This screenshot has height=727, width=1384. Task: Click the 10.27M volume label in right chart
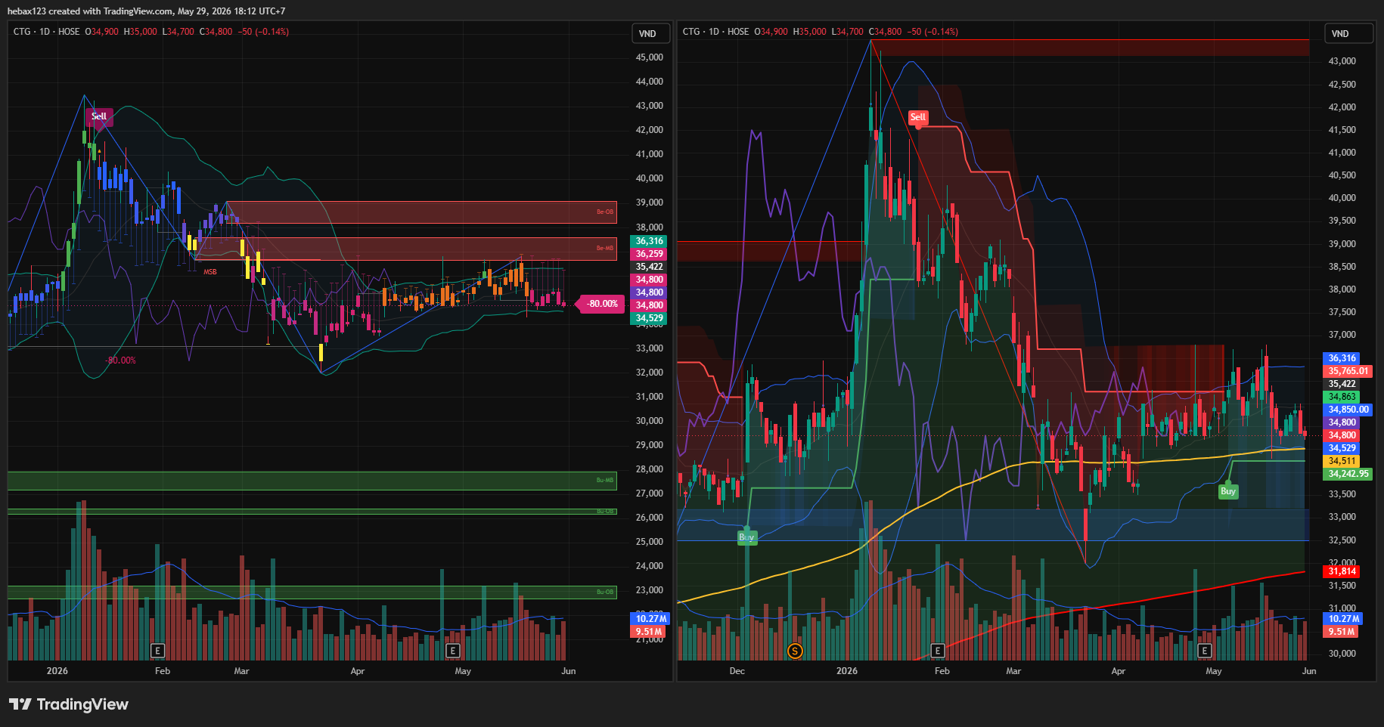tap(1342, 618)
